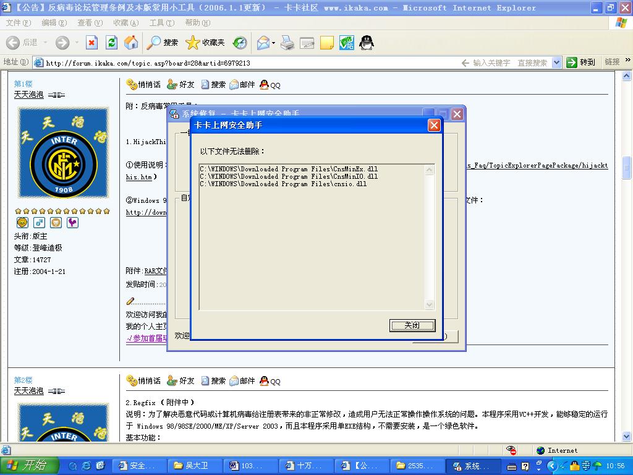Stop page loading with red X icon

pyautogui.click(x=91, y=43)
